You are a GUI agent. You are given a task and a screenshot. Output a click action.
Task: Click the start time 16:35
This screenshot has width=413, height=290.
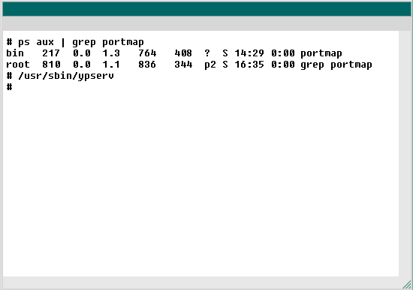click(249, 65)
